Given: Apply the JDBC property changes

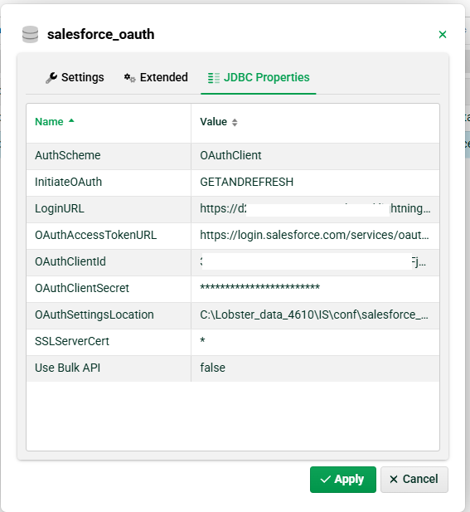Looking at the screenshot, I should point(343,480).
